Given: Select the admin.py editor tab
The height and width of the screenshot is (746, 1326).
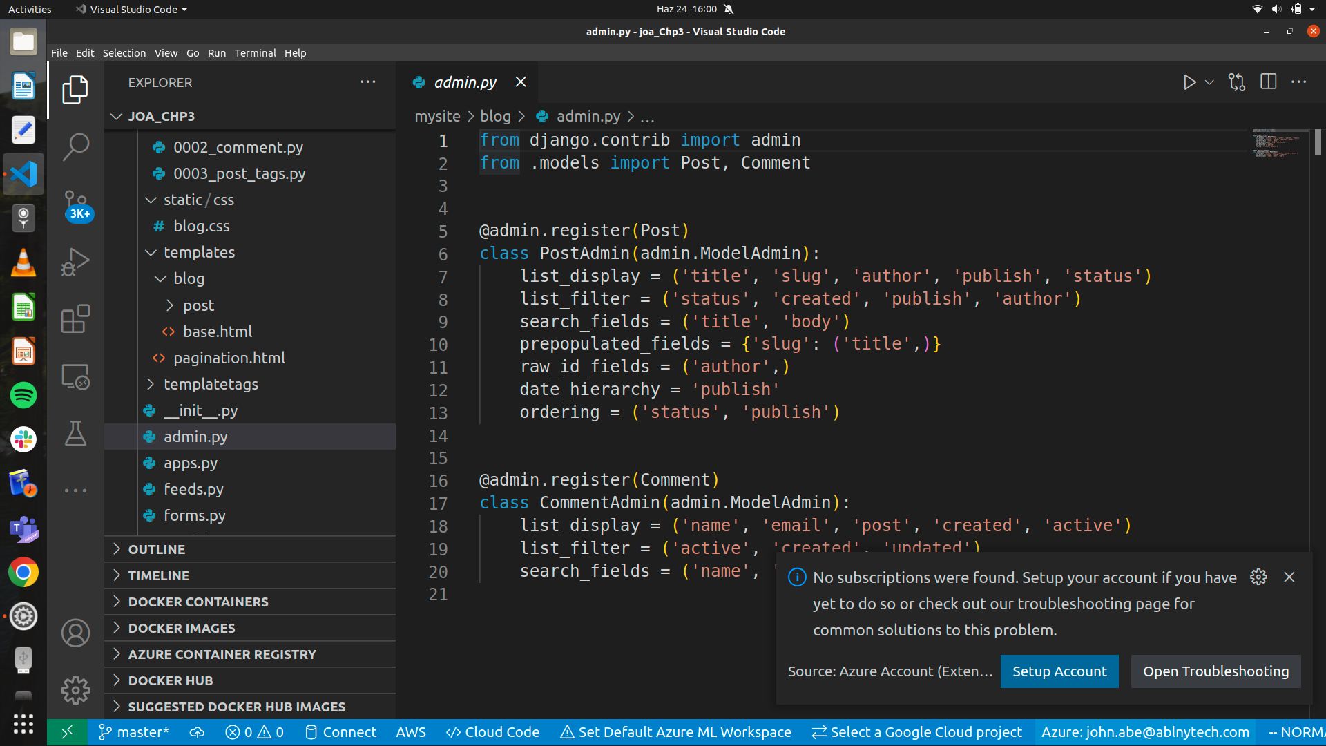Looking at the screenshot, I should [x=465, y=82].
